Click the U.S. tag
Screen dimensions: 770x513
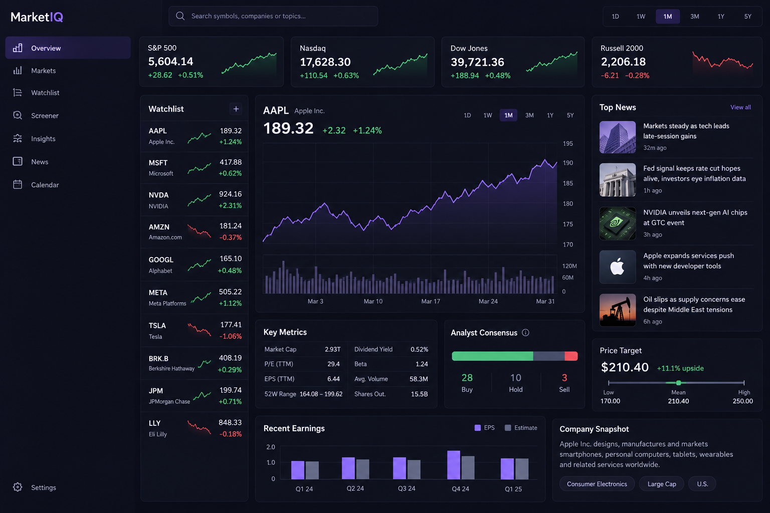(x=702, y=484)
